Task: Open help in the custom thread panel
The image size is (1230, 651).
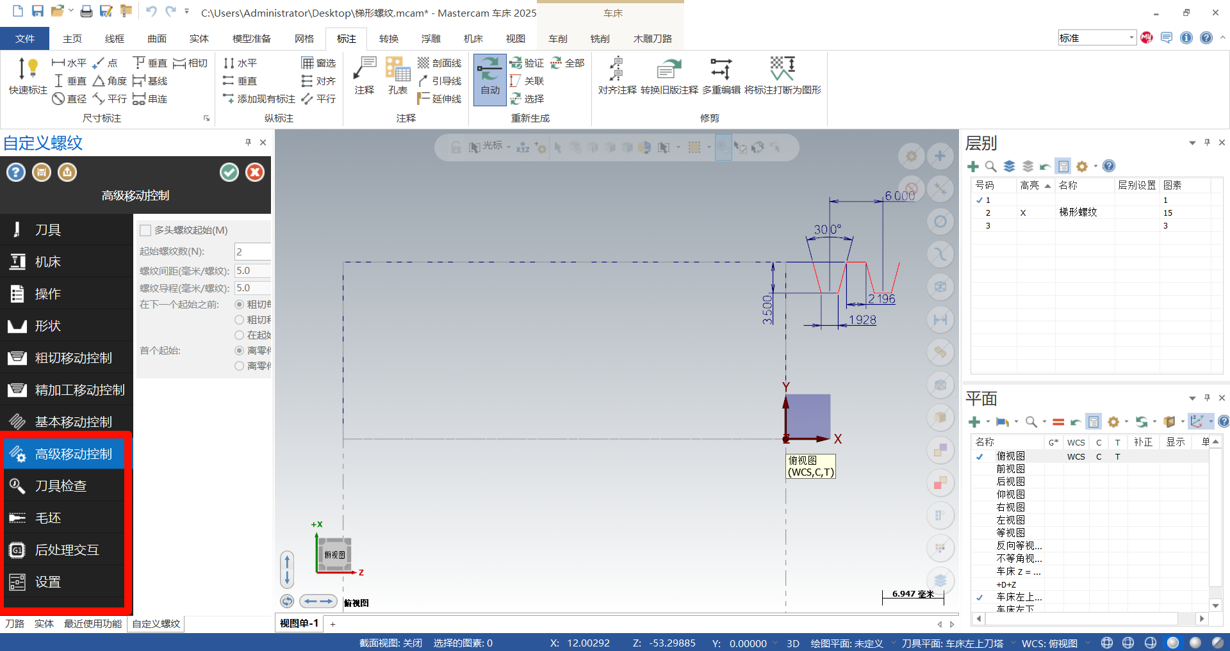Action: click(x=16, y=172)
